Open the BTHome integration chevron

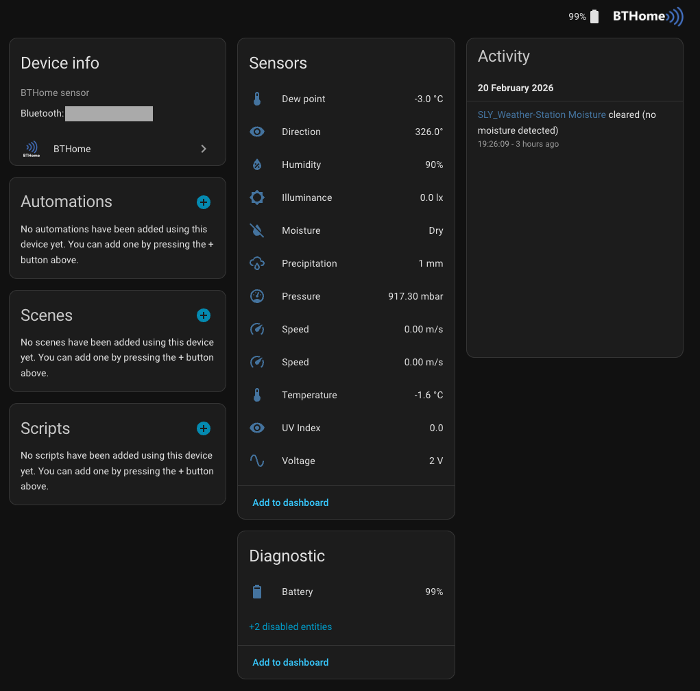click(x=204, y=149)
